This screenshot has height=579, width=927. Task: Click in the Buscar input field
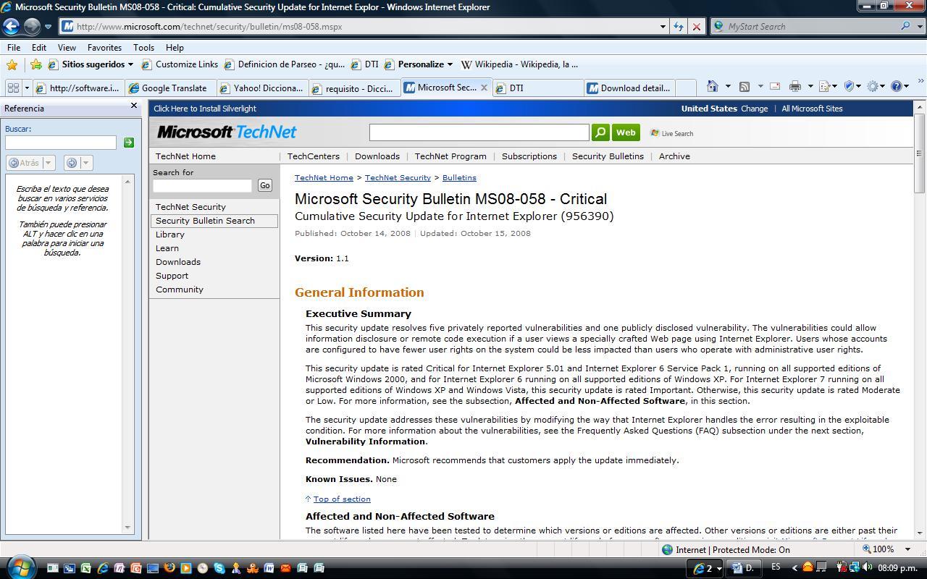tap(61, 143)
